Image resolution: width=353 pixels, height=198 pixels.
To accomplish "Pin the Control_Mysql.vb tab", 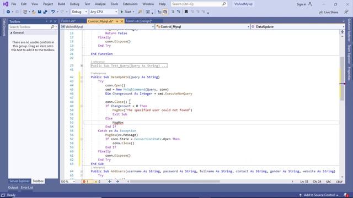I will tap(117, 21).
